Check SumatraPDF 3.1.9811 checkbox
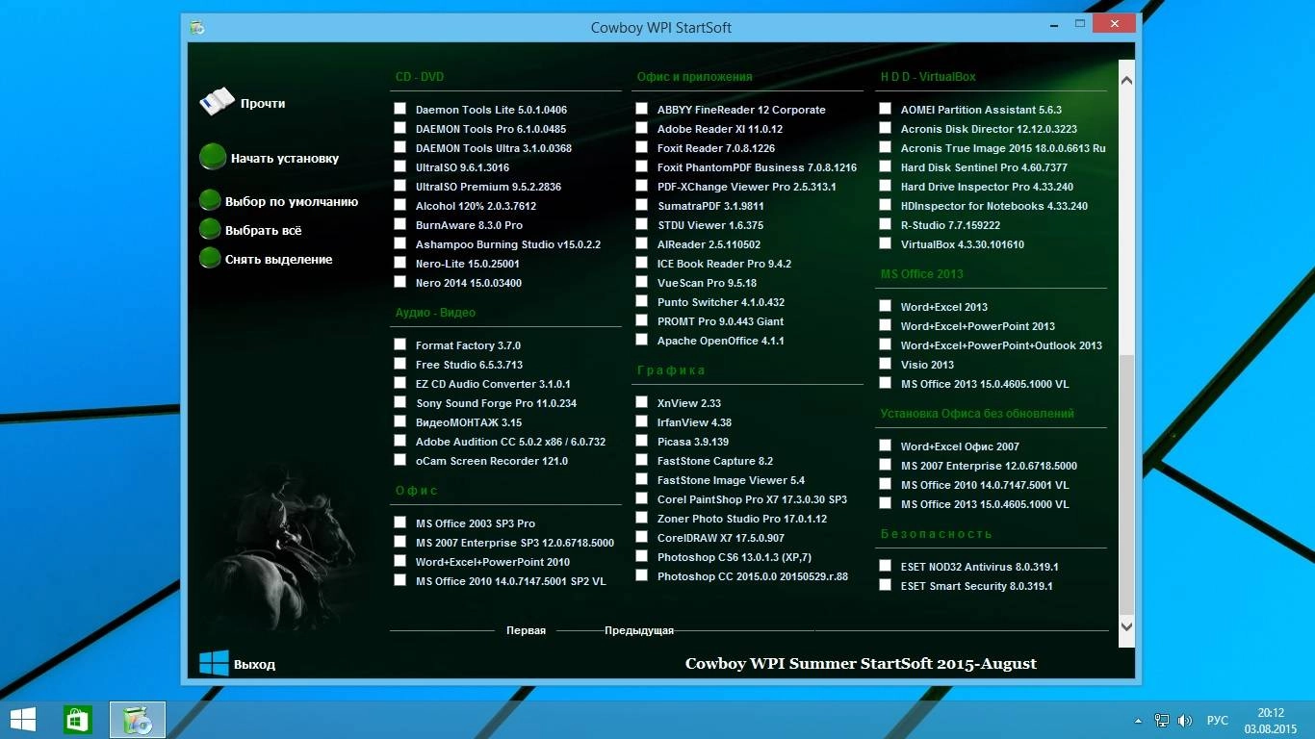The image size is (1315, 739). pos(641,205)
